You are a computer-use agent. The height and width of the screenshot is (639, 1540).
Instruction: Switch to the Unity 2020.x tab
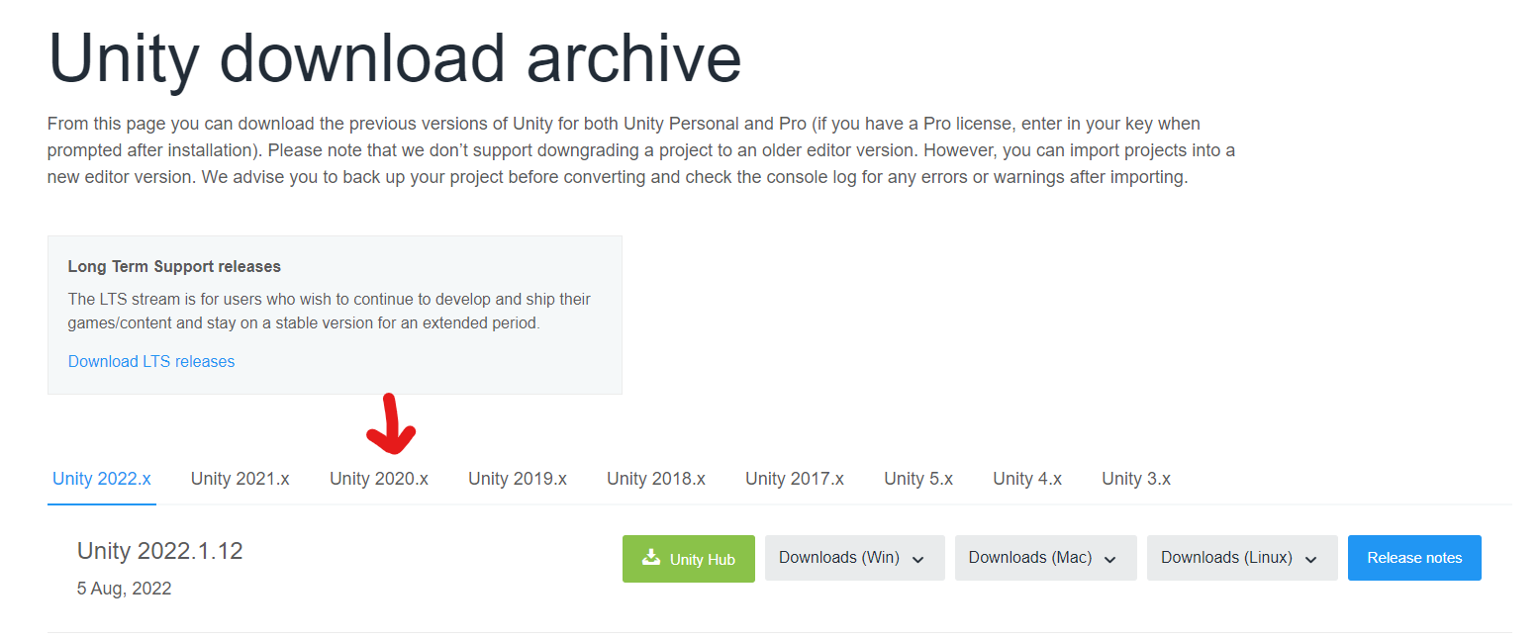pyautogui.click(x=379, y=479)
